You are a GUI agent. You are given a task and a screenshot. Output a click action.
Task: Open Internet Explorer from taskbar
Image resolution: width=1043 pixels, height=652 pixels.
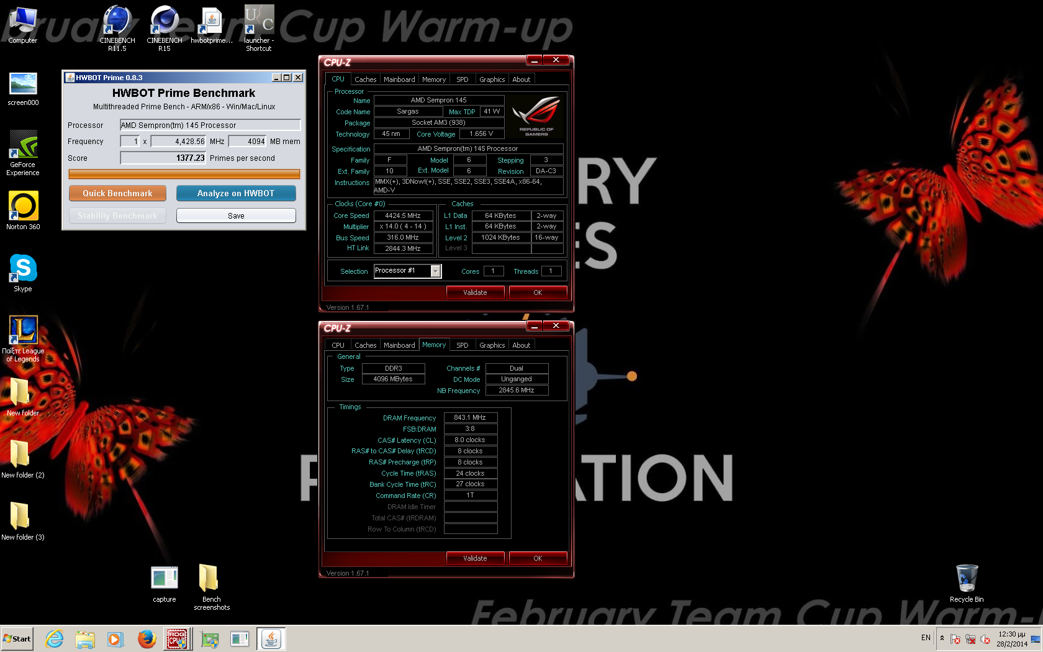55,638
